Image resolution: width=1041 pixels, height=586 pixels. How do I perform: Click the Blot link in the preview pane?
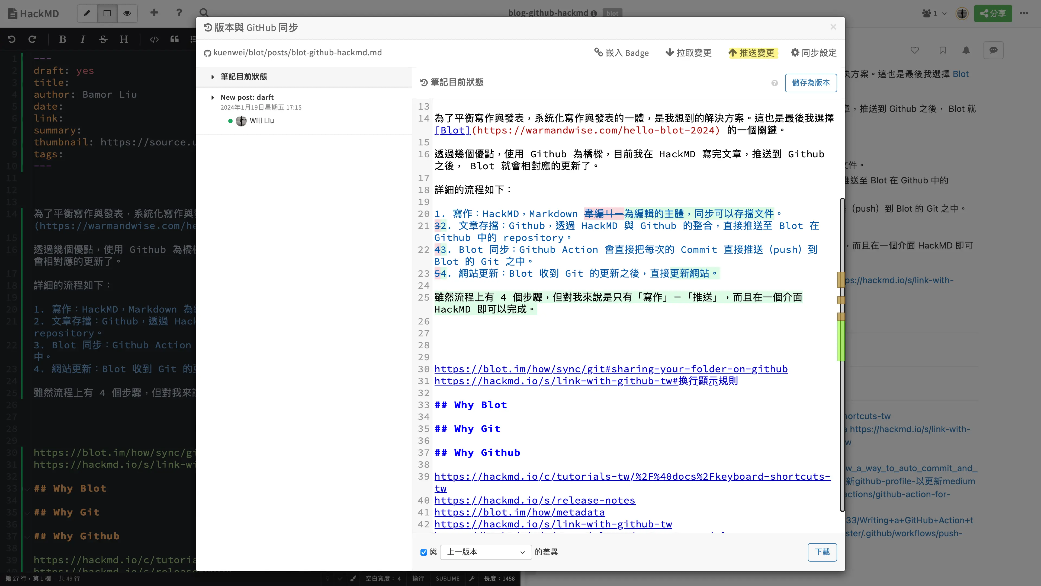(x=960, y=74)
